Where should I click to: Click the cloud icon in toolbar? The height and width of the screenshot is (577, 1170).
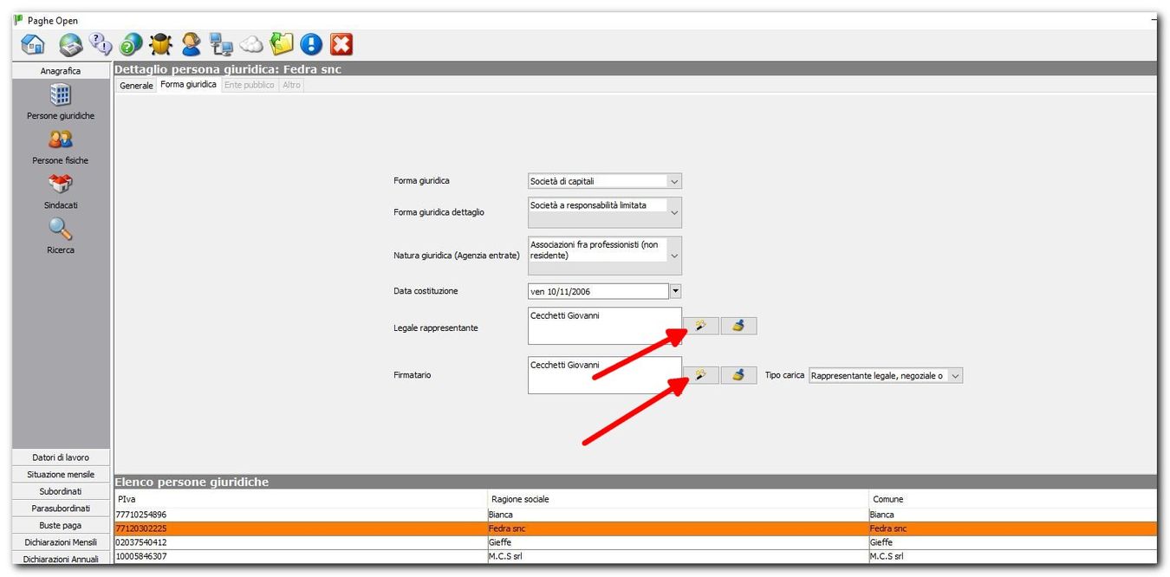251,44
